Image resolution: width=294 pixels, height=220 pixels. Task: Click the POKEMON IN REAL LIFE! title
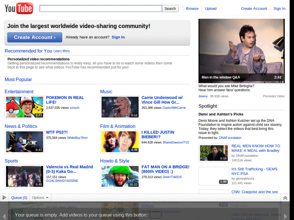65,100
